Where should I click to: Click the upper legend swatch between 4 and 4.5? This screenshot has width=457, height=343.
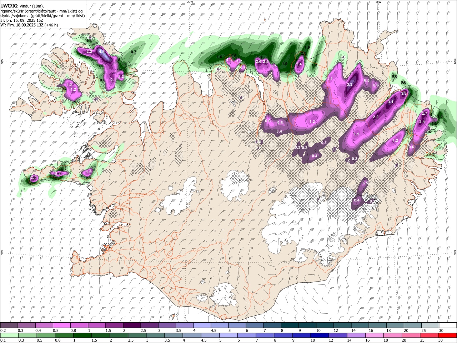(x=202, y=325)
